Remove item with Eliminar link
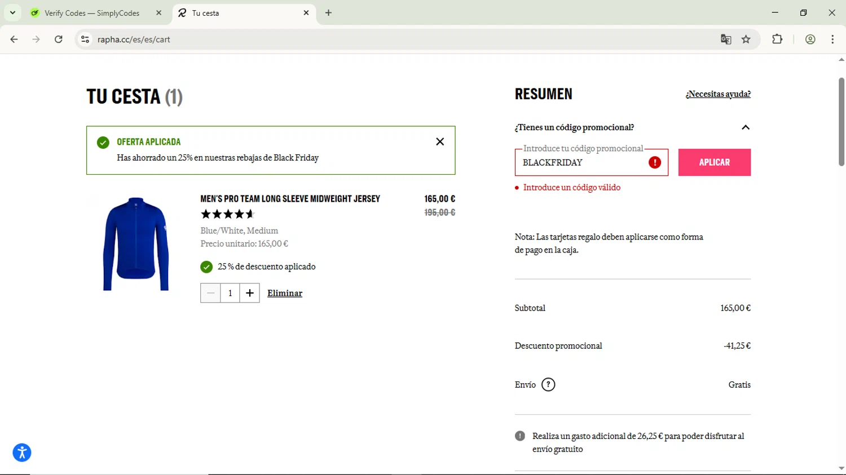The width and height of the screenshot is (846, 475). pyautogui.click(x=285, y=293)
